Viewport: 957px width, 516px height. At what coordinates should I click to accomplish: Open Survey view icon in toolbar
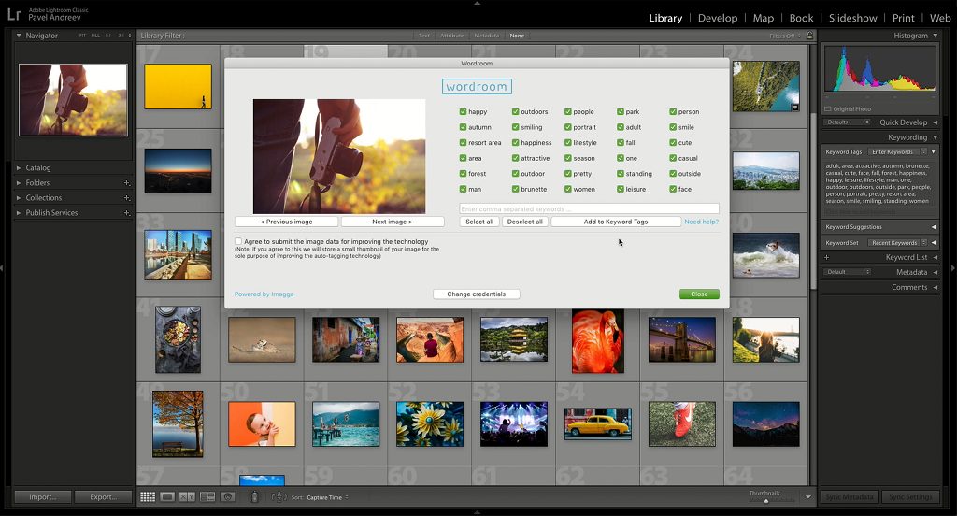coord(207,497)
